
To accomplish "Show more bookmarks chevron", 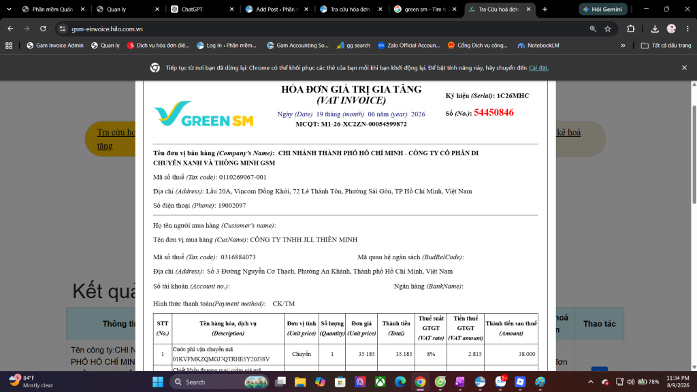I will pos(623,46).
